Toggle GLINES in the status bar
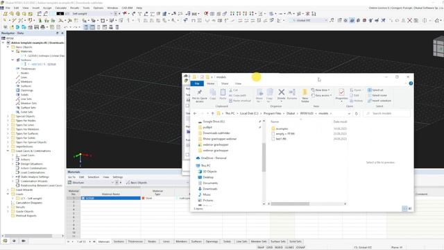The image size is (444, 250). (289, 247)
